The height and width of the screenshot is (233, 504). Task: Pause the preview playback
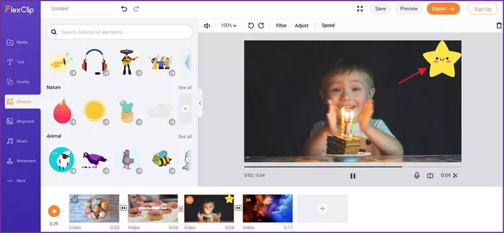coord(353,176)
